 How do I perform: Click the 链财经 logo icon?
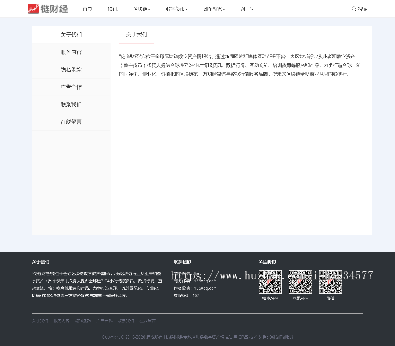[x=33, y=8]
